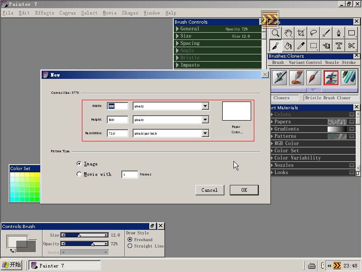362x272 pixels.
Task: Click the Size slider in Controls:Brush
Action: click(x=85, y=235)
